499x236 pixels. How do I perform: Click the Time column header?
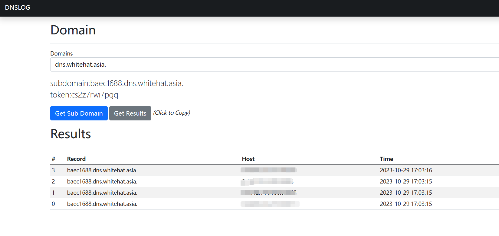(x=386, y=159)
